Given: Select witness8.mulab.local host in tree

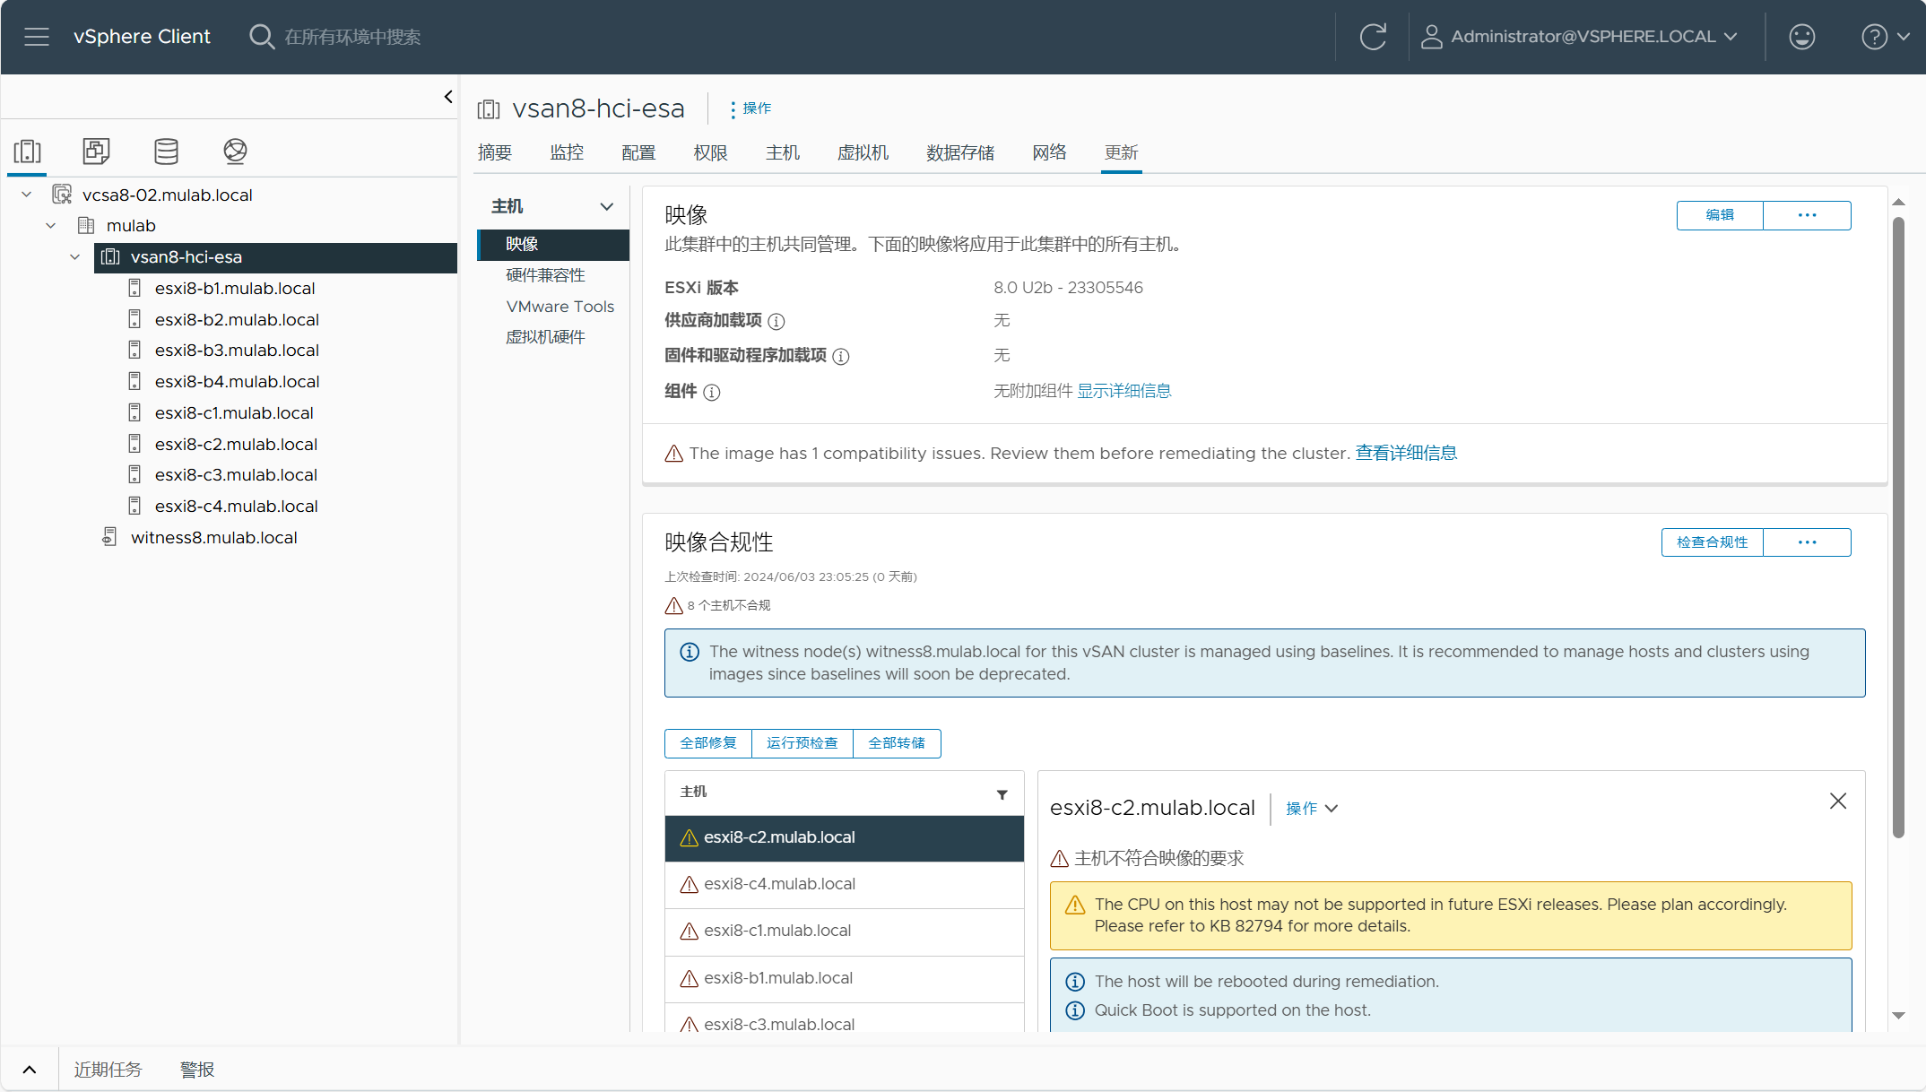Looking at the screenshot, I should click(x=213, y=538).
